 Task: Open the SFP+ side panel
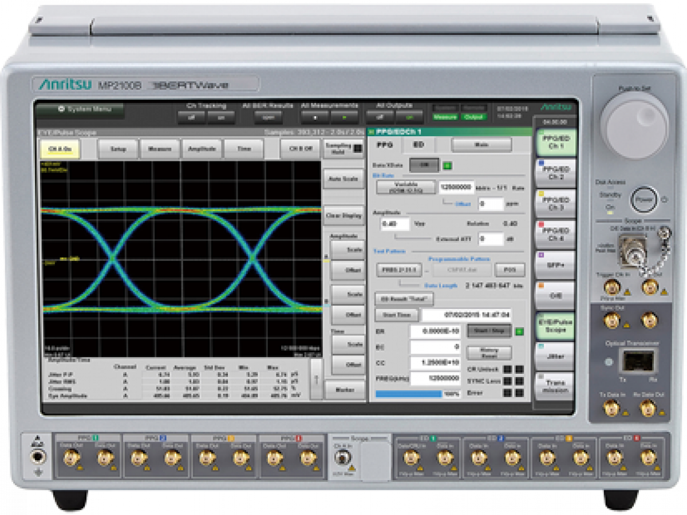(555, 265)
